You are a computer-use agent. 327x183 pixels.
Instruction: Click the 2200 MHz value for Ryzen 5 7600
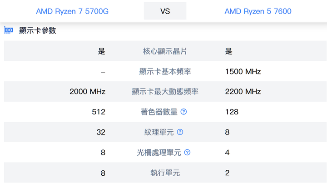[243, 92]
